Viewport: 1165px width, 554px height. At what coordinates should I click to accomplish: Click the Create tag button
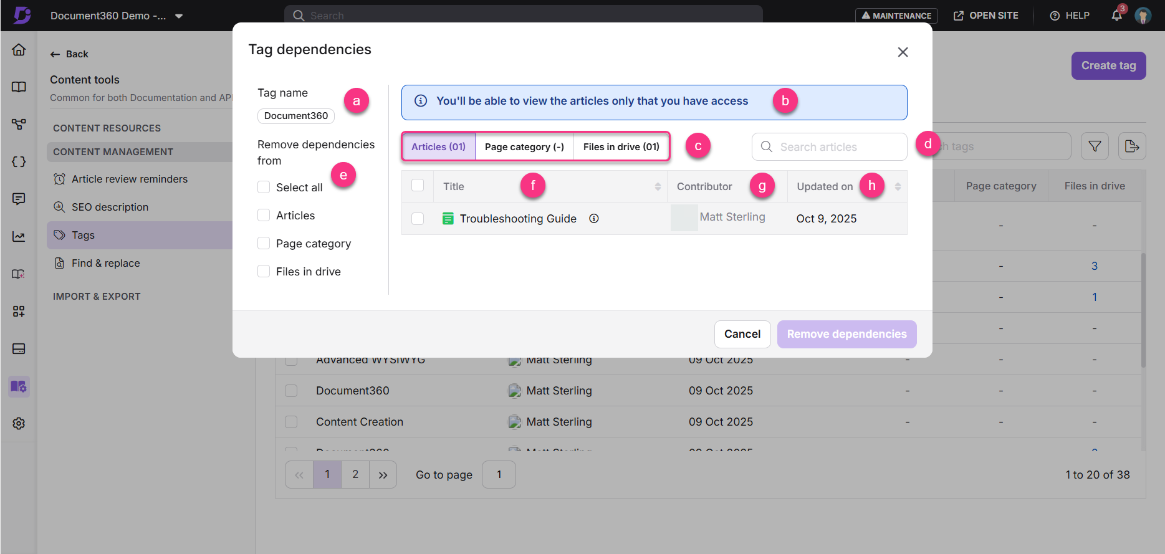click(x=1108, y=65)
